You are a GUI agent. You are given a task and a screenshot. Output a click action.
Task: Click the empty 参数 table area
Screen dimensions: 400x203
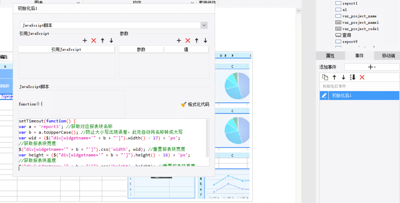pos(164,65)
